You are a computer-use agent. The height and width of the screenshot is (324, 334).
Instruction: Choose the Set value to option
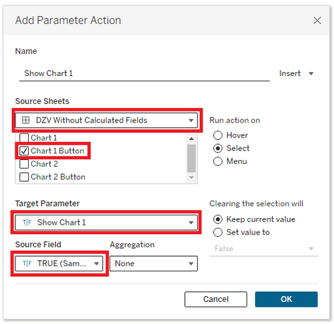(218, 232)
